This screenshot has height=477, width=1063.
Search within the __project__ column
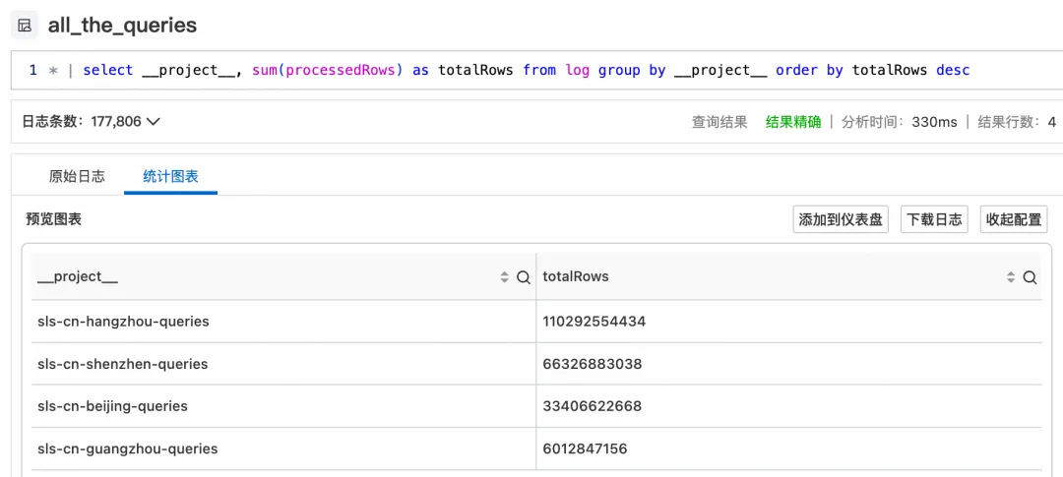524,278
